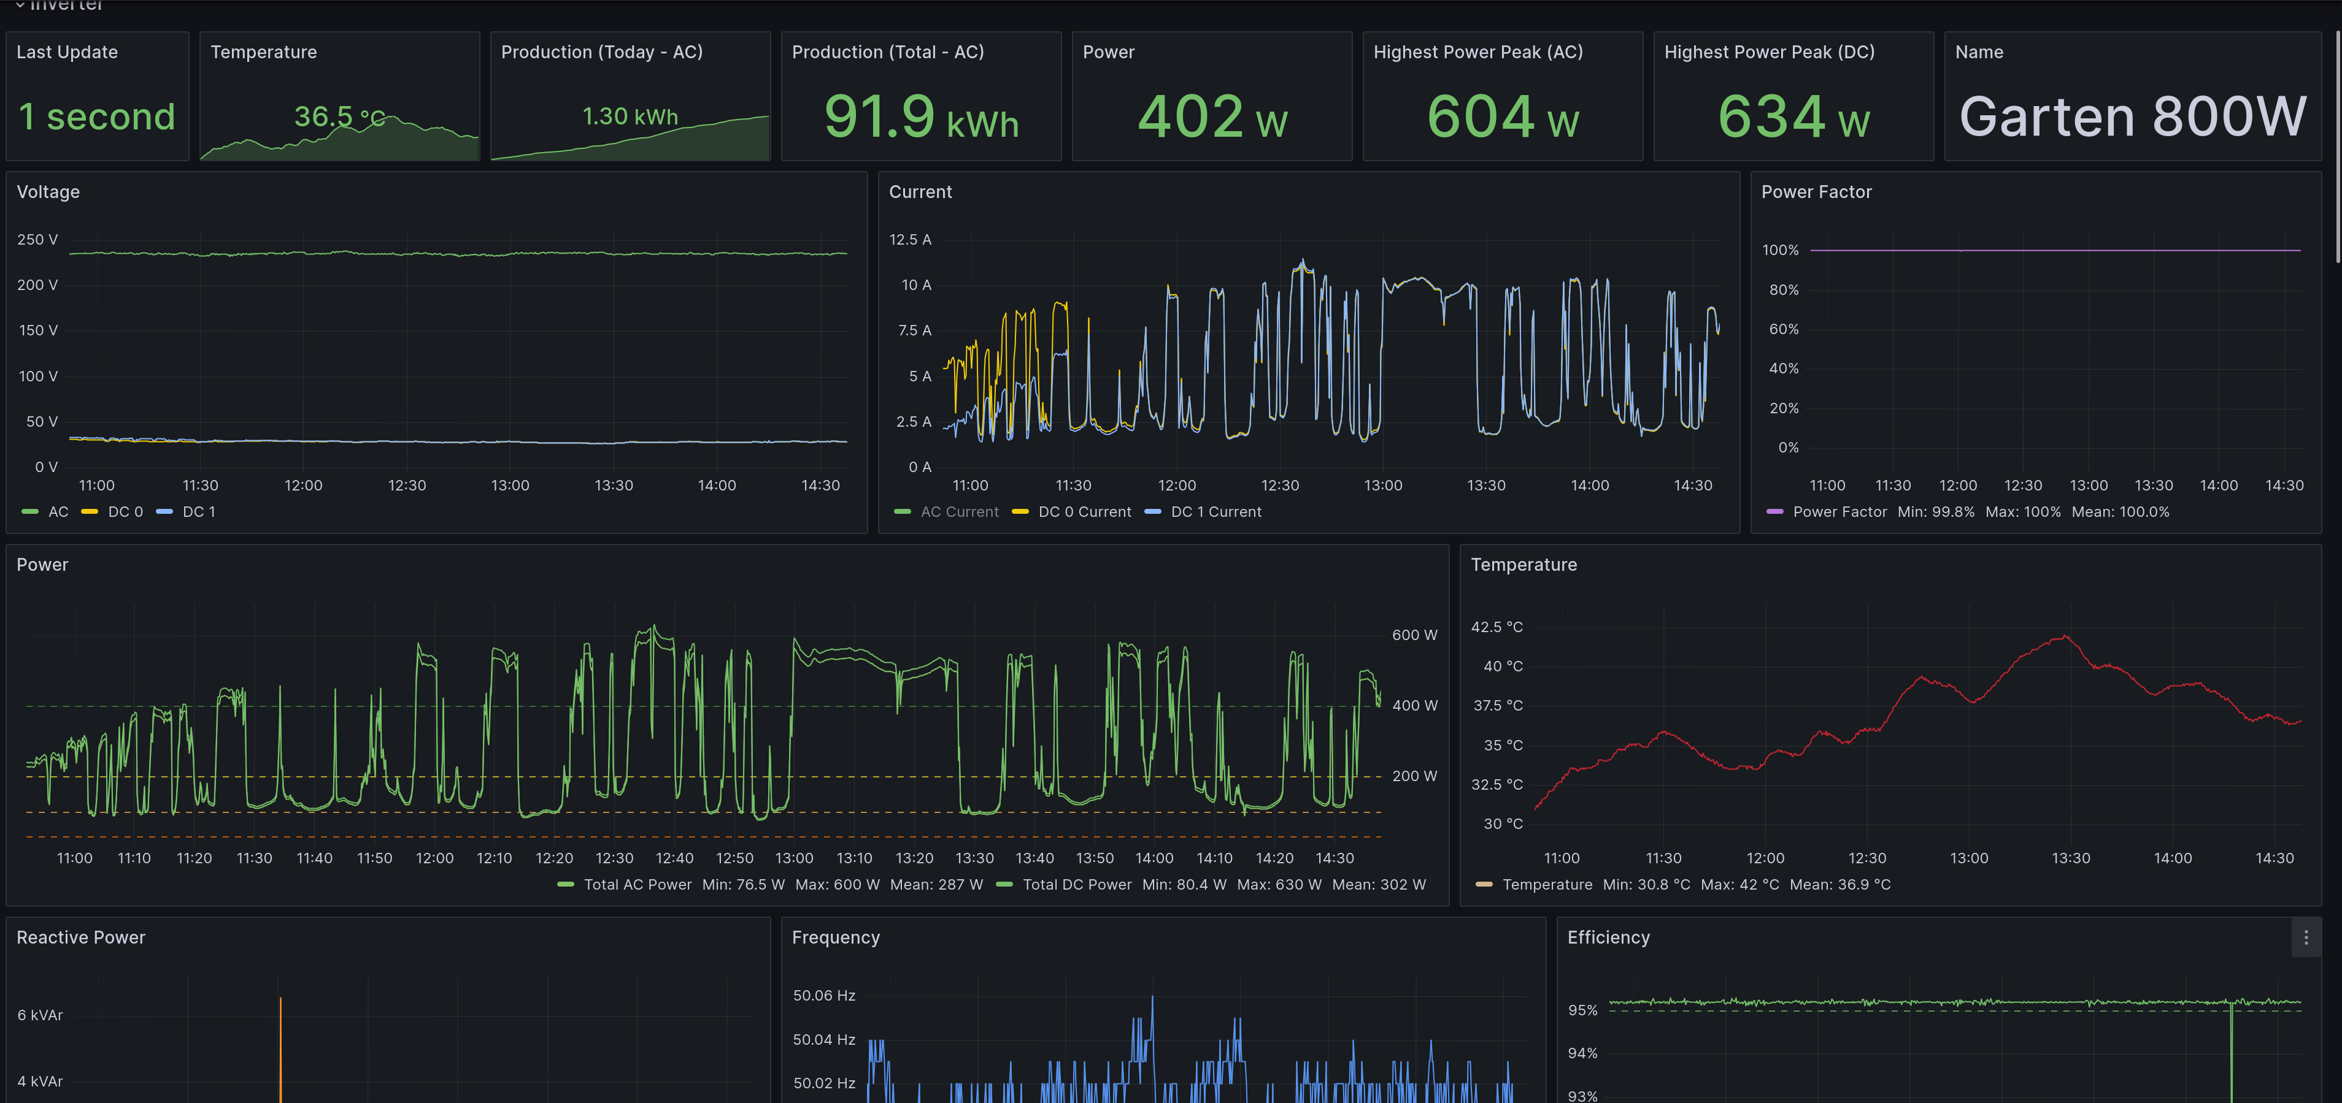Toggle Total DC Power series in legend
Screen dimensions: 2342x1103
(x=1076, y=884)
